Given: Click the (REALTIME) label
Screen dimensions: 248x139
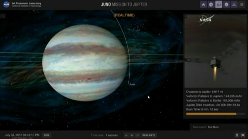Looking at the screenshot, I should (124, 15).
